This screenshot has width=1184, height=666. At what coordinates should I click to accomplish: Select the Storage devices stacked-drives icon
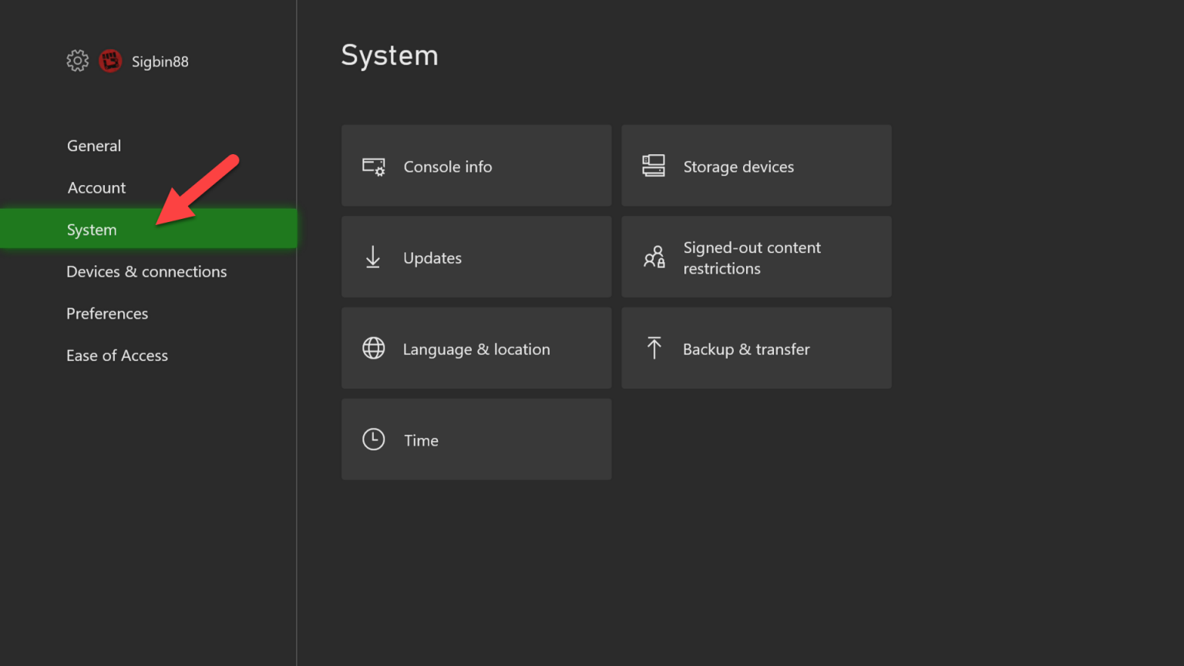(654, 165)
